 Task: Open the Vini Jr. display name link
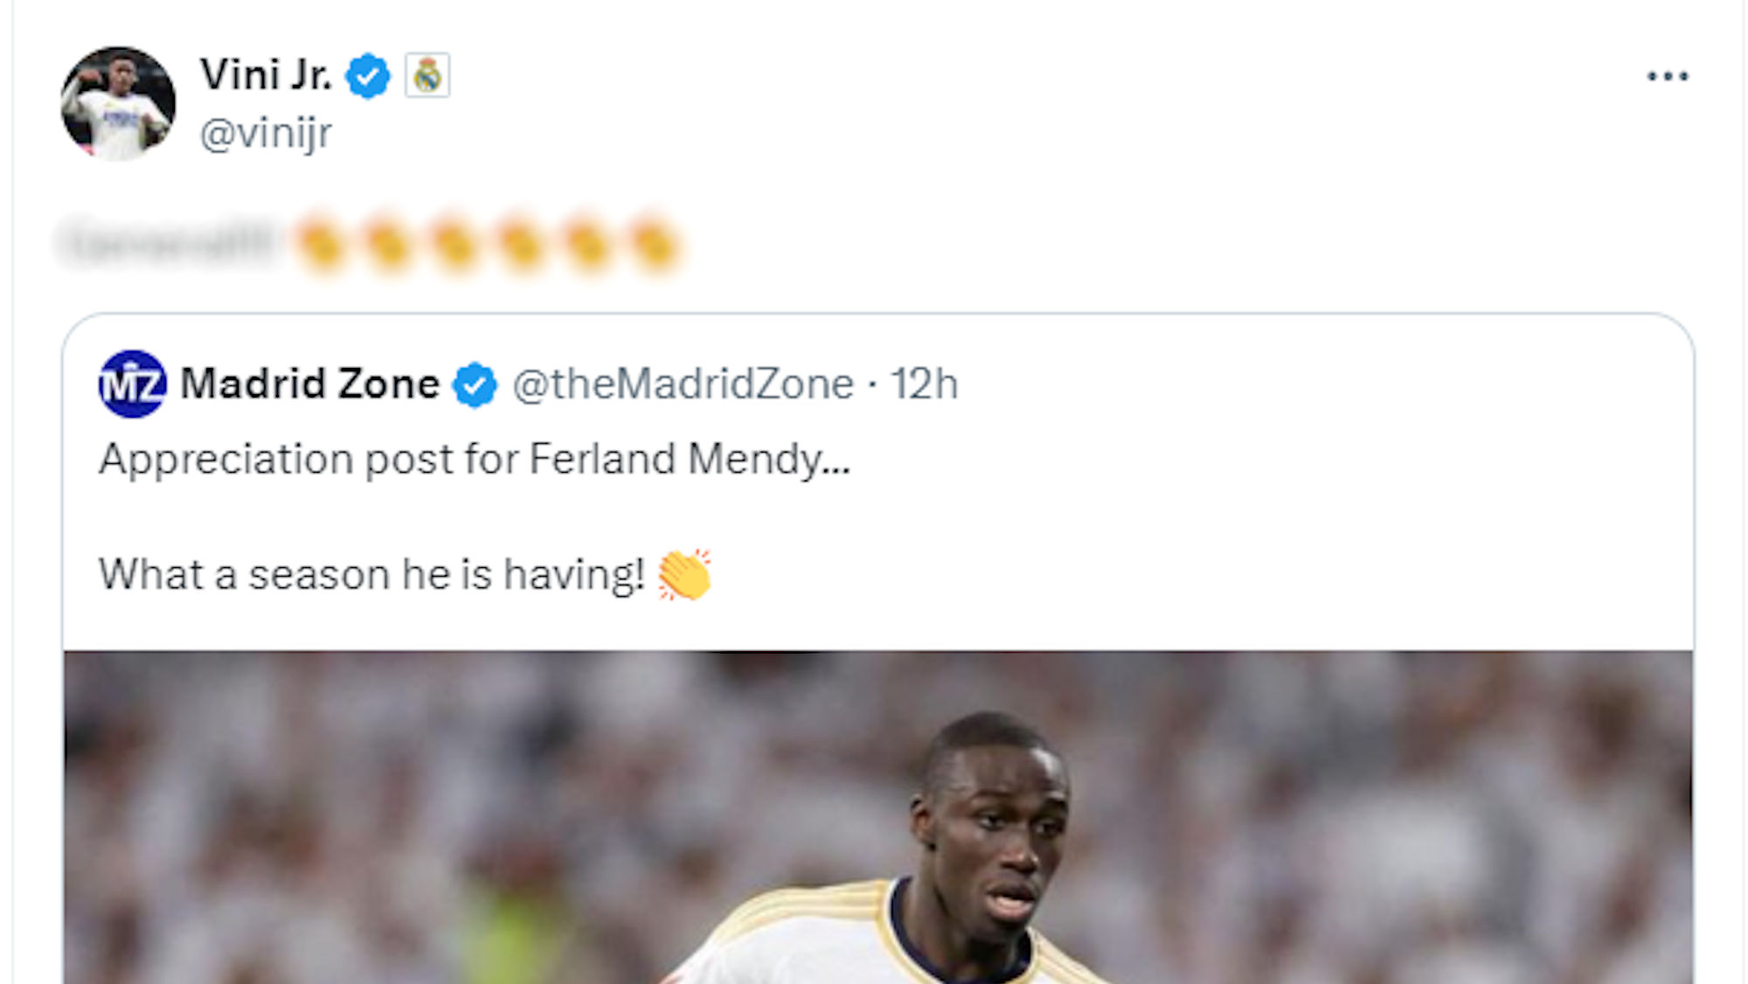266,75
